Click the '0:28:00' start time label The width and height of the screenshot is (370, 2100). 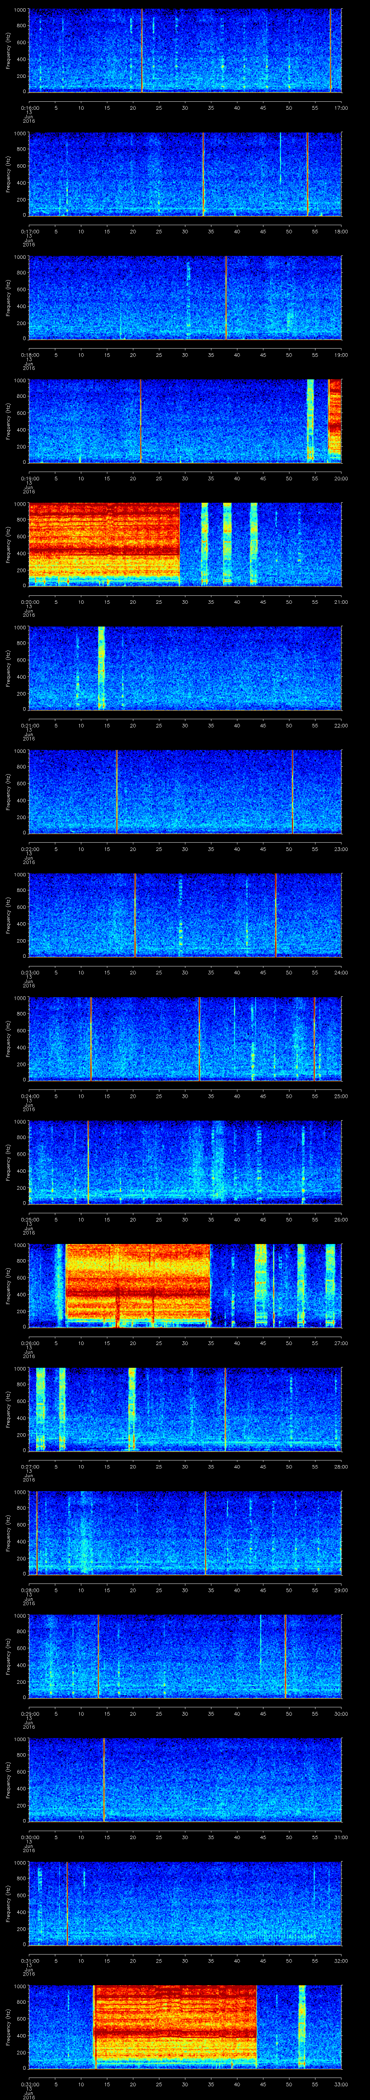tap(29, 1590)
